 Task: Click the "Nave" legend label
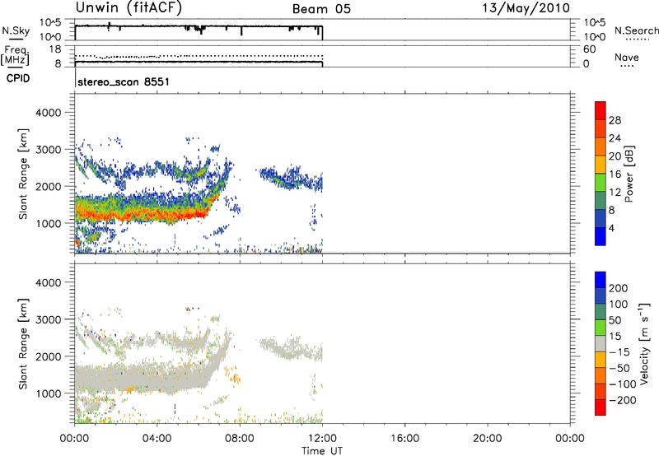(x=627, y=58)
